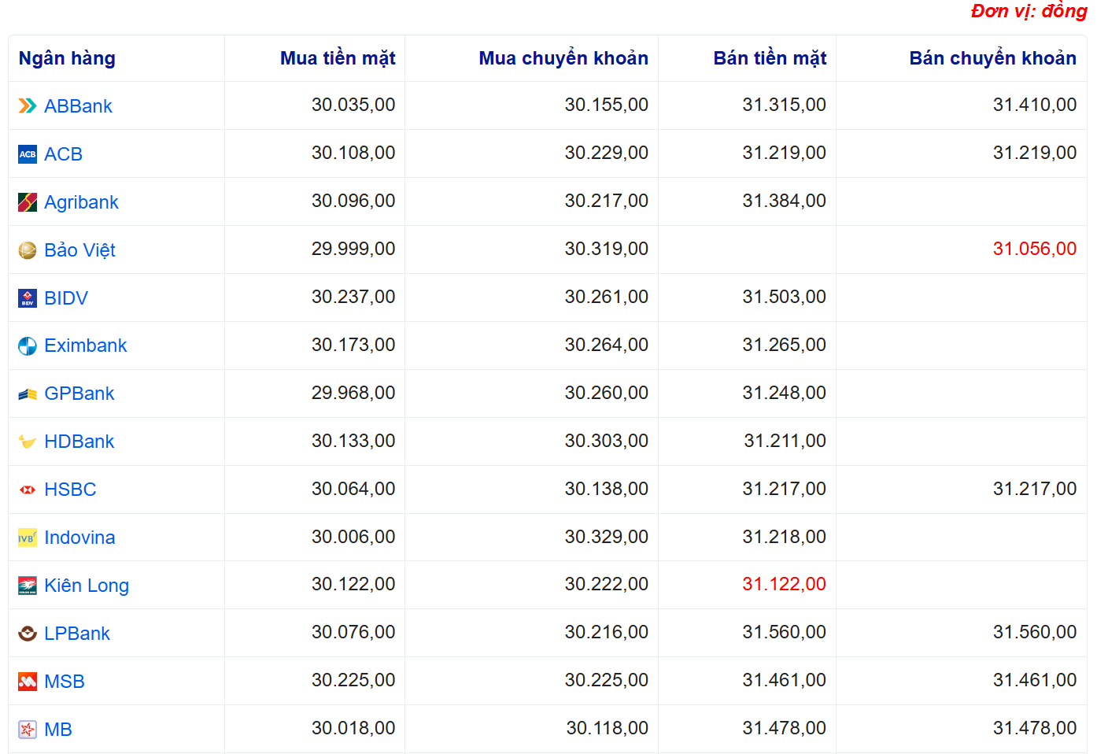Click the Bán chuyển khoản column header
Image resolution: width=1097 pixels, height=754 pixels.
[x=992, y=58]
